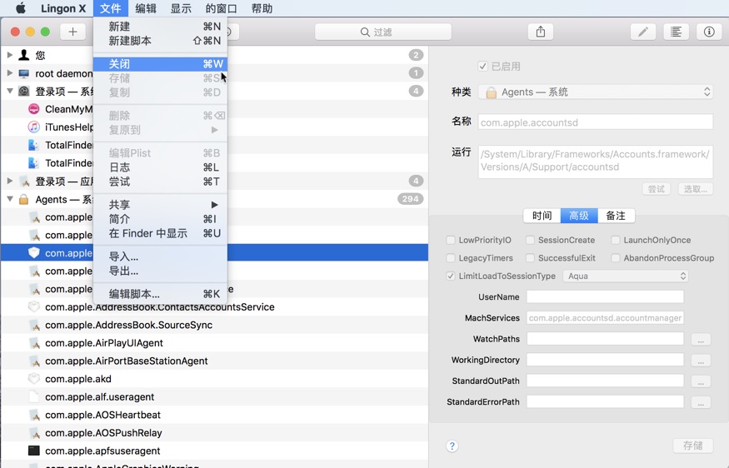Click the 尝试 button under run path
This screenshot has height=468, width=729.
tap(656, 189)
